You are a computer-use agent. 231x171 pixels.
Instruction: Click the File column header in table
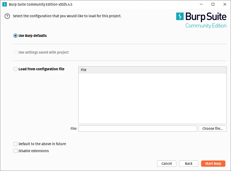pos(152,70)
